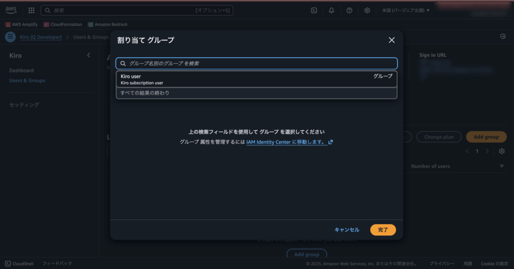Open CloudShell in the footer bar
This screenshot has width=514, height=269.
[20, 263]
